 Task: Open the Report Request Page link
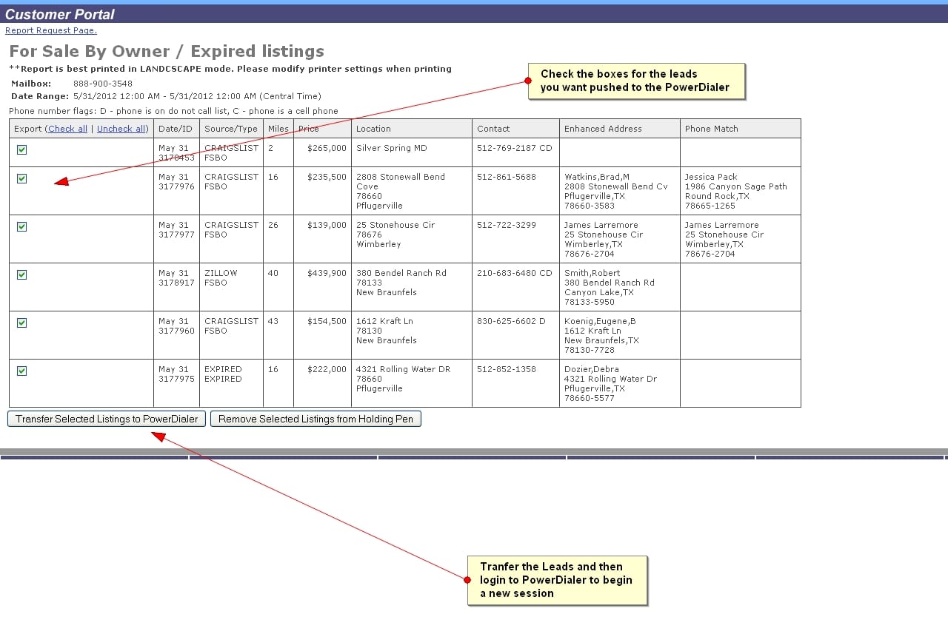point(50,30)
